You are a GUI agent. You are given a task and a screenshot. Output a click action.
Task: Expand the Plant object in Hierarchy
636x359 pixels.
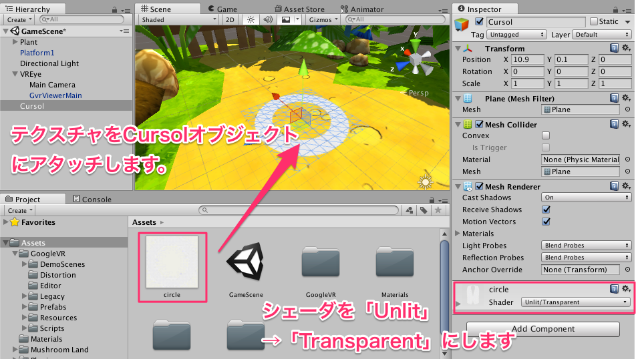click(15, 42)
